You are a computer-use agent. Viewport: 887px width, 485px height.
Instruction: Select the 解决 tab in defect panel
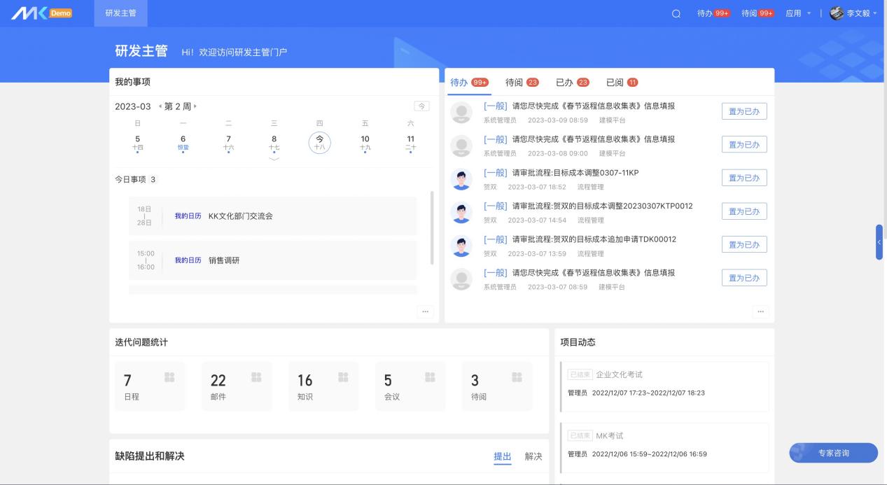pos(533,456)
